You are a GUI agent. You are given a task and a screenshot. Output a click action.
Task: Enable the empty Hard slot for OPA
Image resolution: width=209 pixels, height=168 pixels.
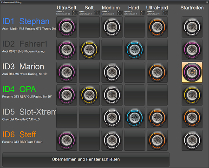tap(135, 95)
